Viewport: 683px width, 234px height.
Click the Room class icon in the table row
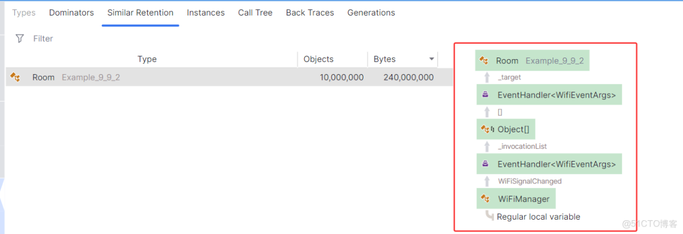pos(15,77)
